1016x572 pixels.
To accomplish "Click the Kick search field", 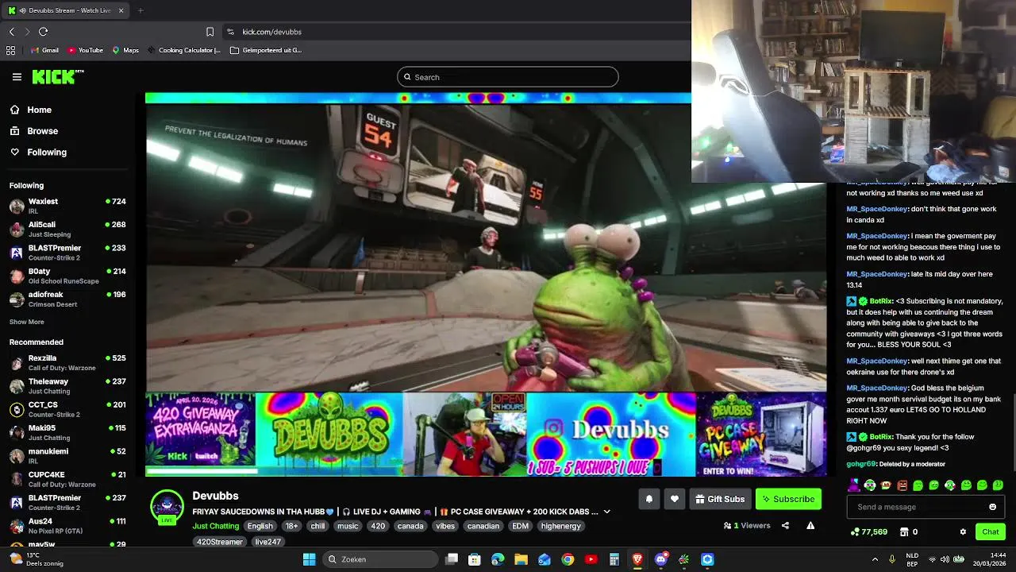I will coord(508,77).
